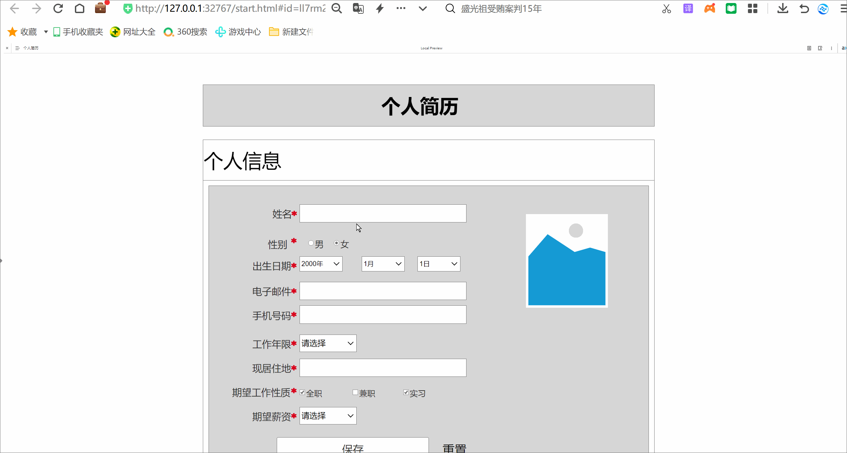Uncheck the 全职 checkbox

pos(303,392)
